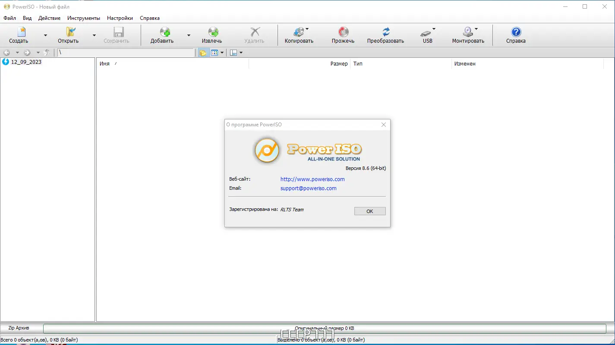Open the Файл menu
The image size is (615, 345).
[x=9, y=18]
